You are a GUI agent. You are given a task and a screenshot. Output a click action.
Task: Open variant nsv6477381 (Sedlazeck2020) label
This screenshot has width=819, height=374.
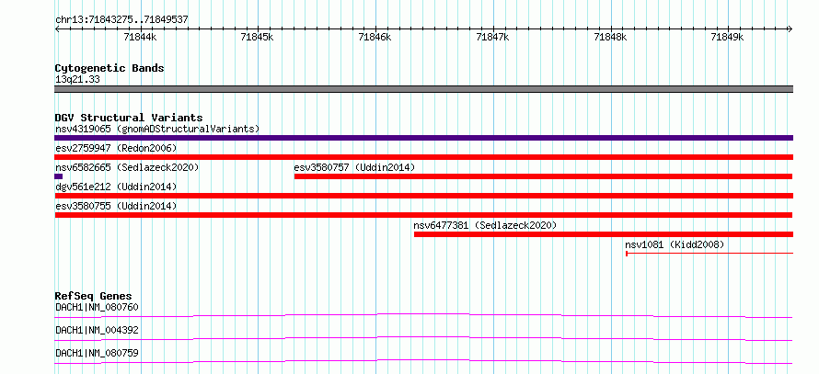[x=485, y=225]
